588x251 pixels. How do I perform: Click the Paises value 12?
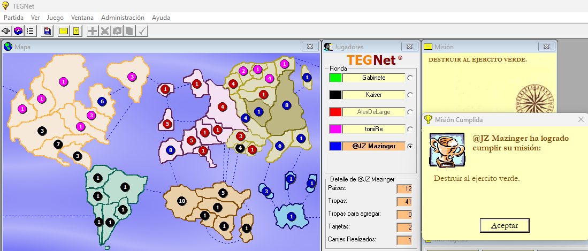[x=404, y=189]
